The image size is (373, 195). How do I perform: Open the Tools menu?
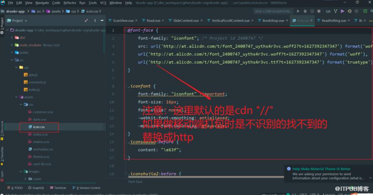93,3
